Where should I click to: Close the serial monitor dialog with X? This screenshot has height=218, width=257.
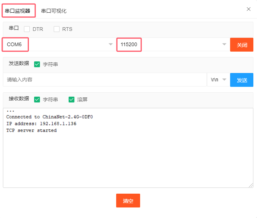pos(249,9)
